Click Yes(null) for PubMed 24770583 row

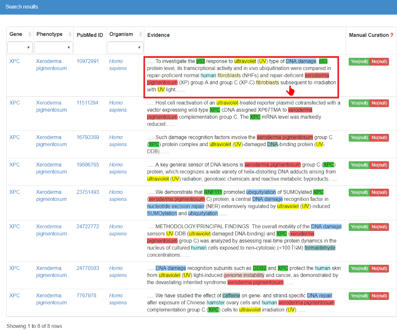(x=359, y=268)
